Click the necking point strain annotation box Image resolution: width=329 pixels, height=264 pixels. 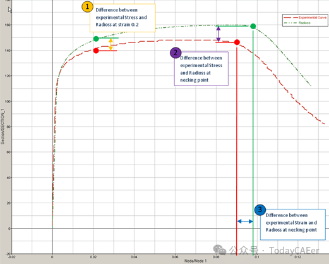293,225
